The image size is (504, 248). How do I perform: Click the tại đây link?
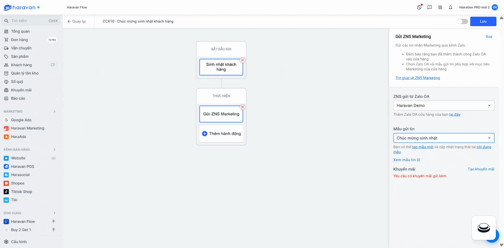[x=455, y=114]
